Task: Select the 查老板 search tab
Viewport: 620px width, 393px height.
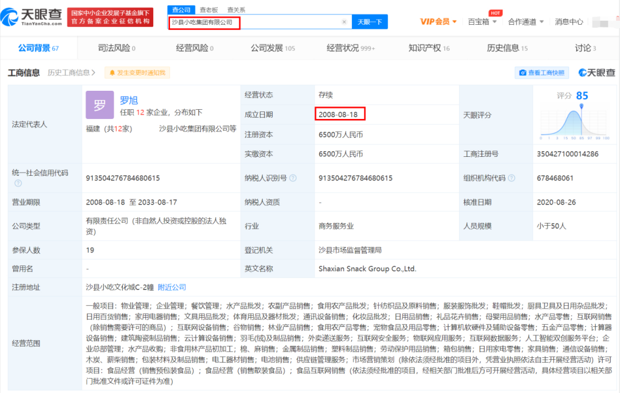Action: pos(208,10)
